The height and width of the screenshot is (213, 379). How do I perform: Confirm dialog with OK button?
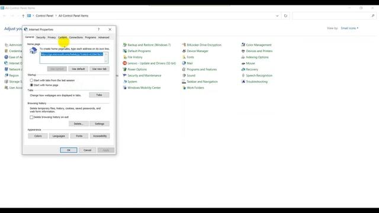[69, 150]
